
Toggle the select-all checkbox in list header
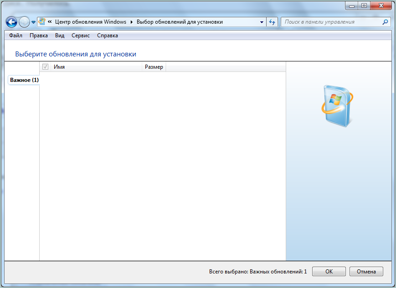pyautogui.click(x=45, y=67)
